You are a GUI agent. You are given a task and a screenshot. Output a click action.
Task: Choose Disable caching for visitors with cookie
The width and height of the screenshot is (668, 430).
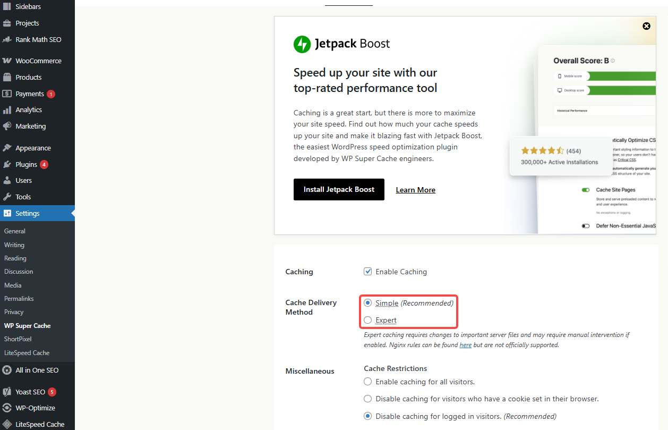[x=367, y=399]
